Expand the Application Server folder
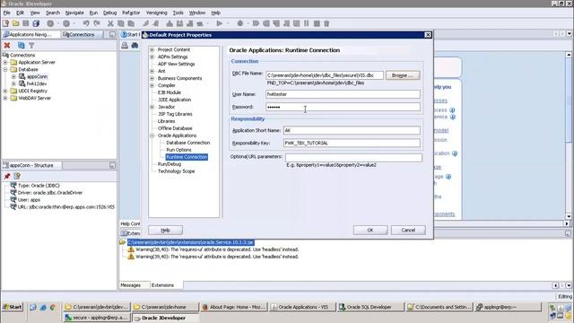This screenshot has width=574, height=323. coord(5,62)
